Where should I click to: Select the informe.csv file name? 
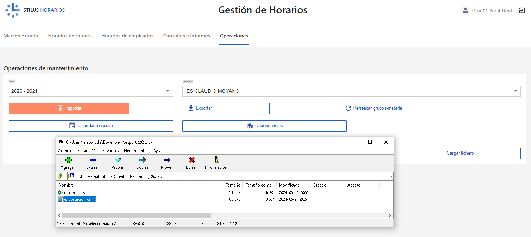point(75,193)
